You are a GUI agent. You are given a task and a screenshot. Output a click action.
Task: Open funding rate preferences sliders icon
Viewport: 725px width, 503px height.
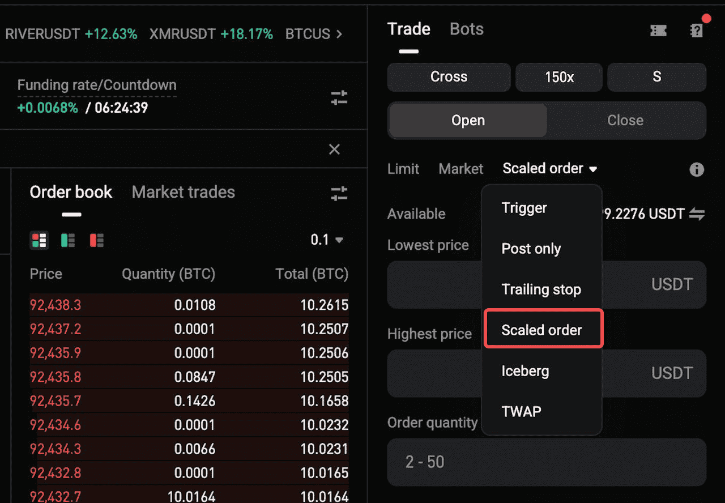339,98
